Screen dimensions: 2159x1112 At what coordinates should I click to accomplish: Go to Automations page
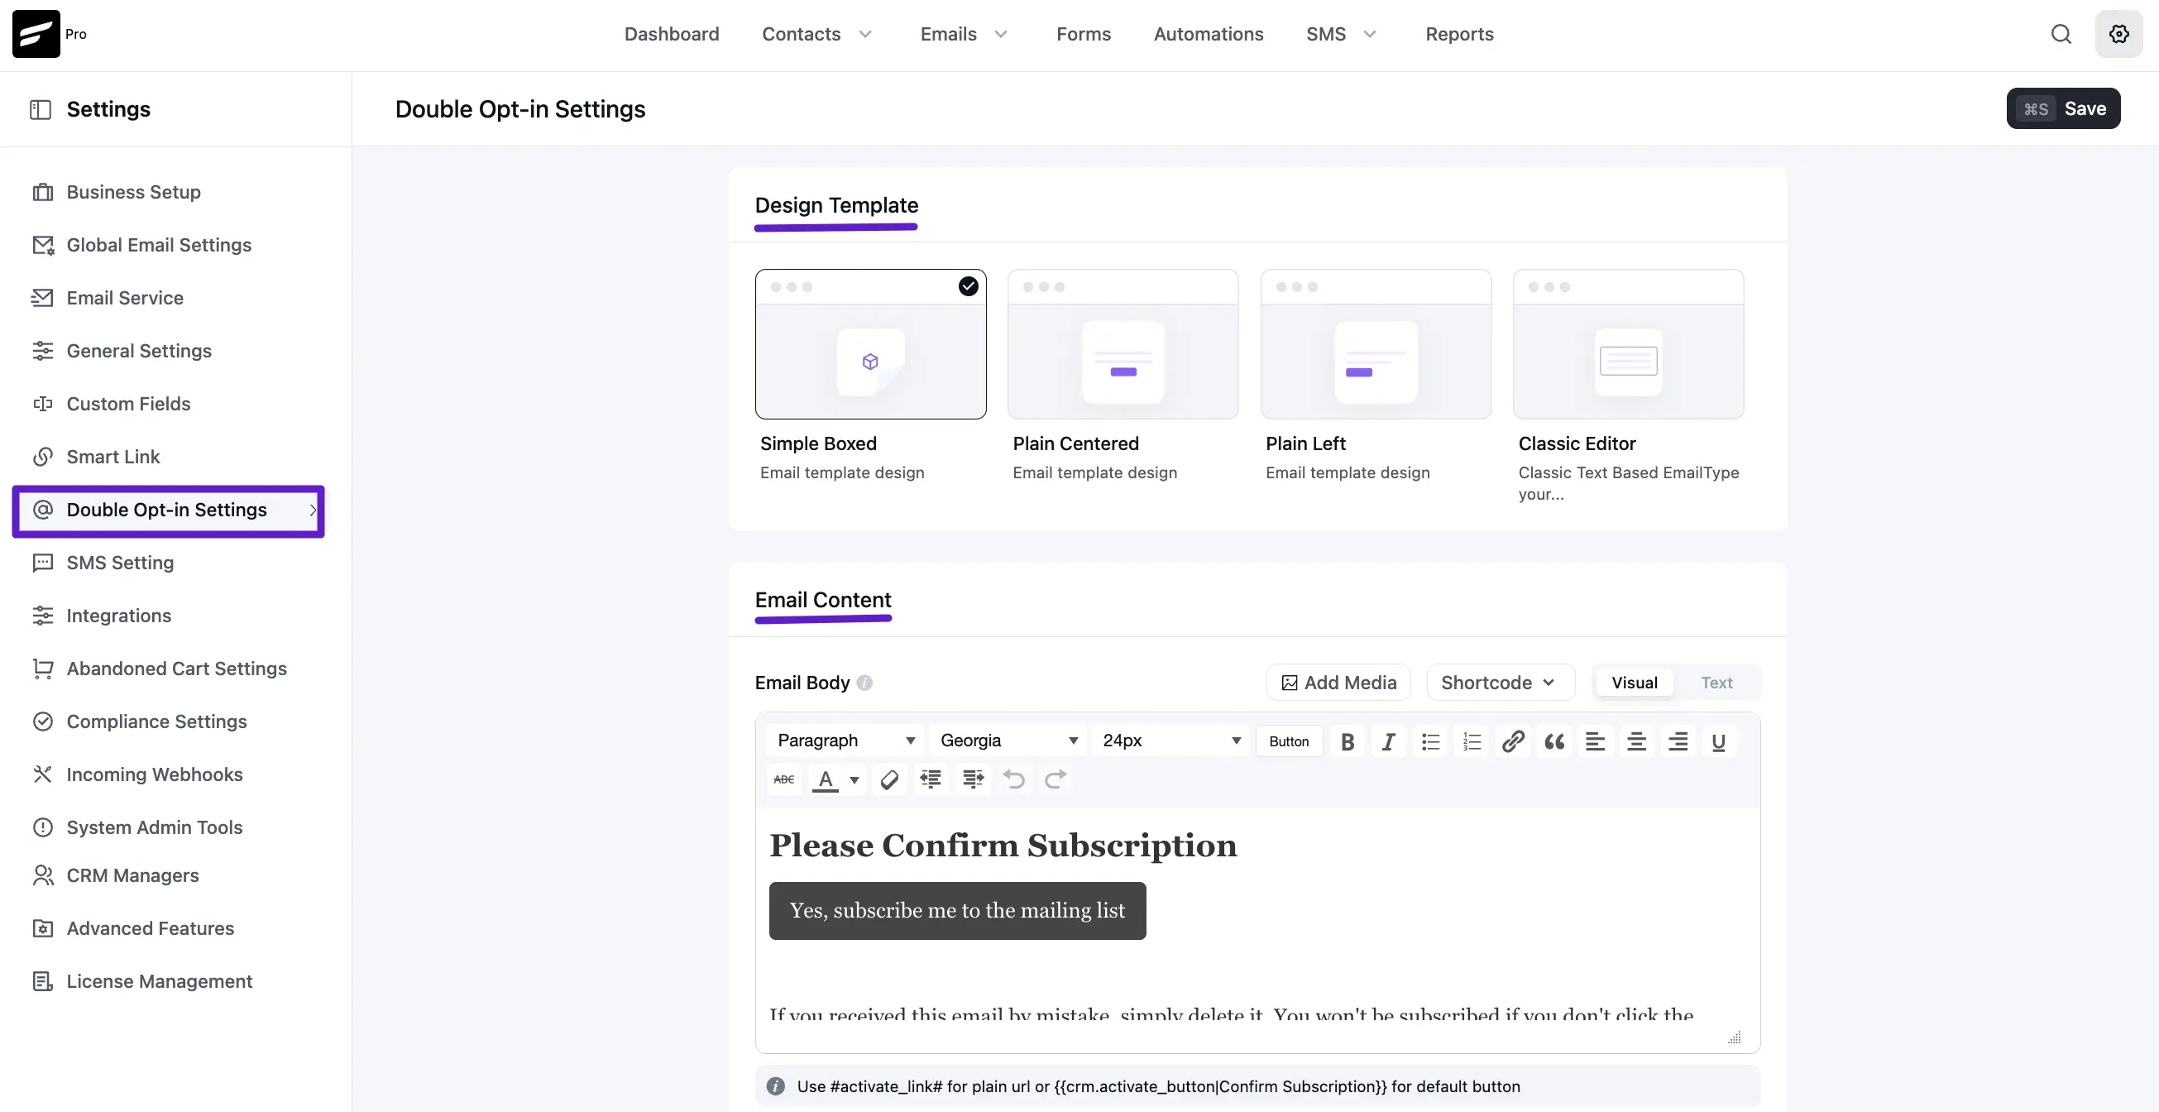[x=1208, y=35]
